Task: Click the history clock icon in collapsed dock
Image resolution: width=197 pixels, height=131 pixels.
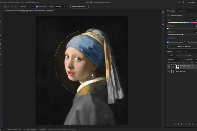Action: point(163,29)
